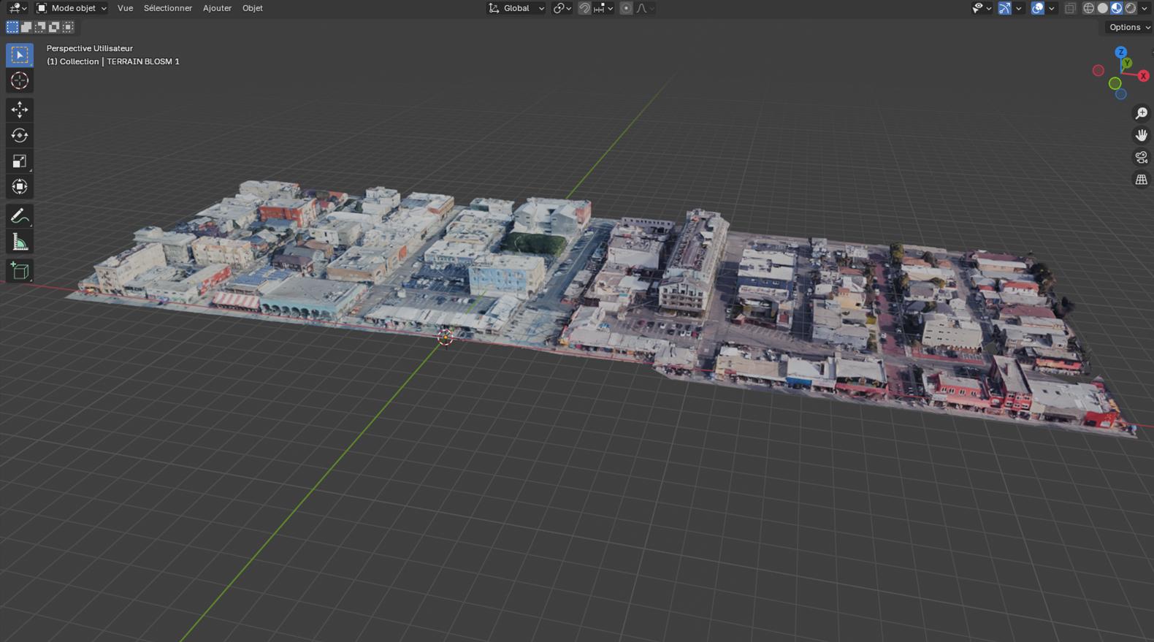Select the 3D Cursor tool

pos(20,80)
